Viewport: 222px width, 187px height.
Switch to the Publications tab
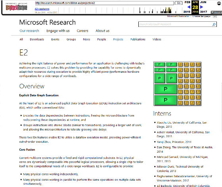coord(138,39)
